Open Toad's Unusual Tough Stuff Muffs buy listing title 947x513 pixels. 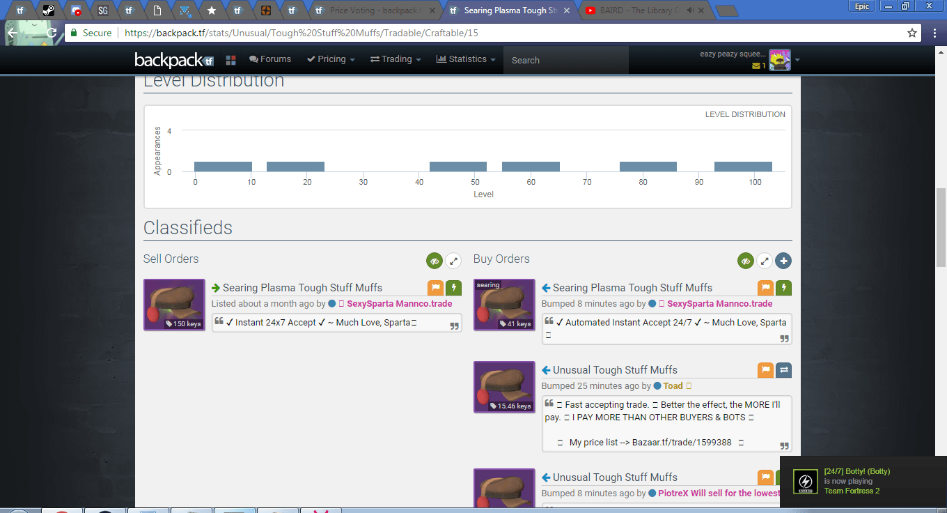pos(615,370)
